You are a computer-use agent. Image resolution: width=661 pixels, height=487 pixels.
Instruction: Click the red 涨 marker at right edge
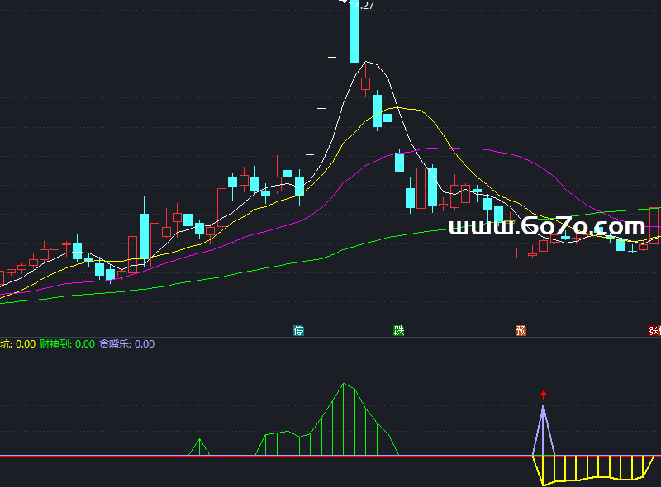(x=654, y=331)
